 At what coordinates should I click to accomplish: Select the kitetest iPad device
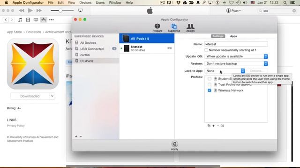point(147,49)
